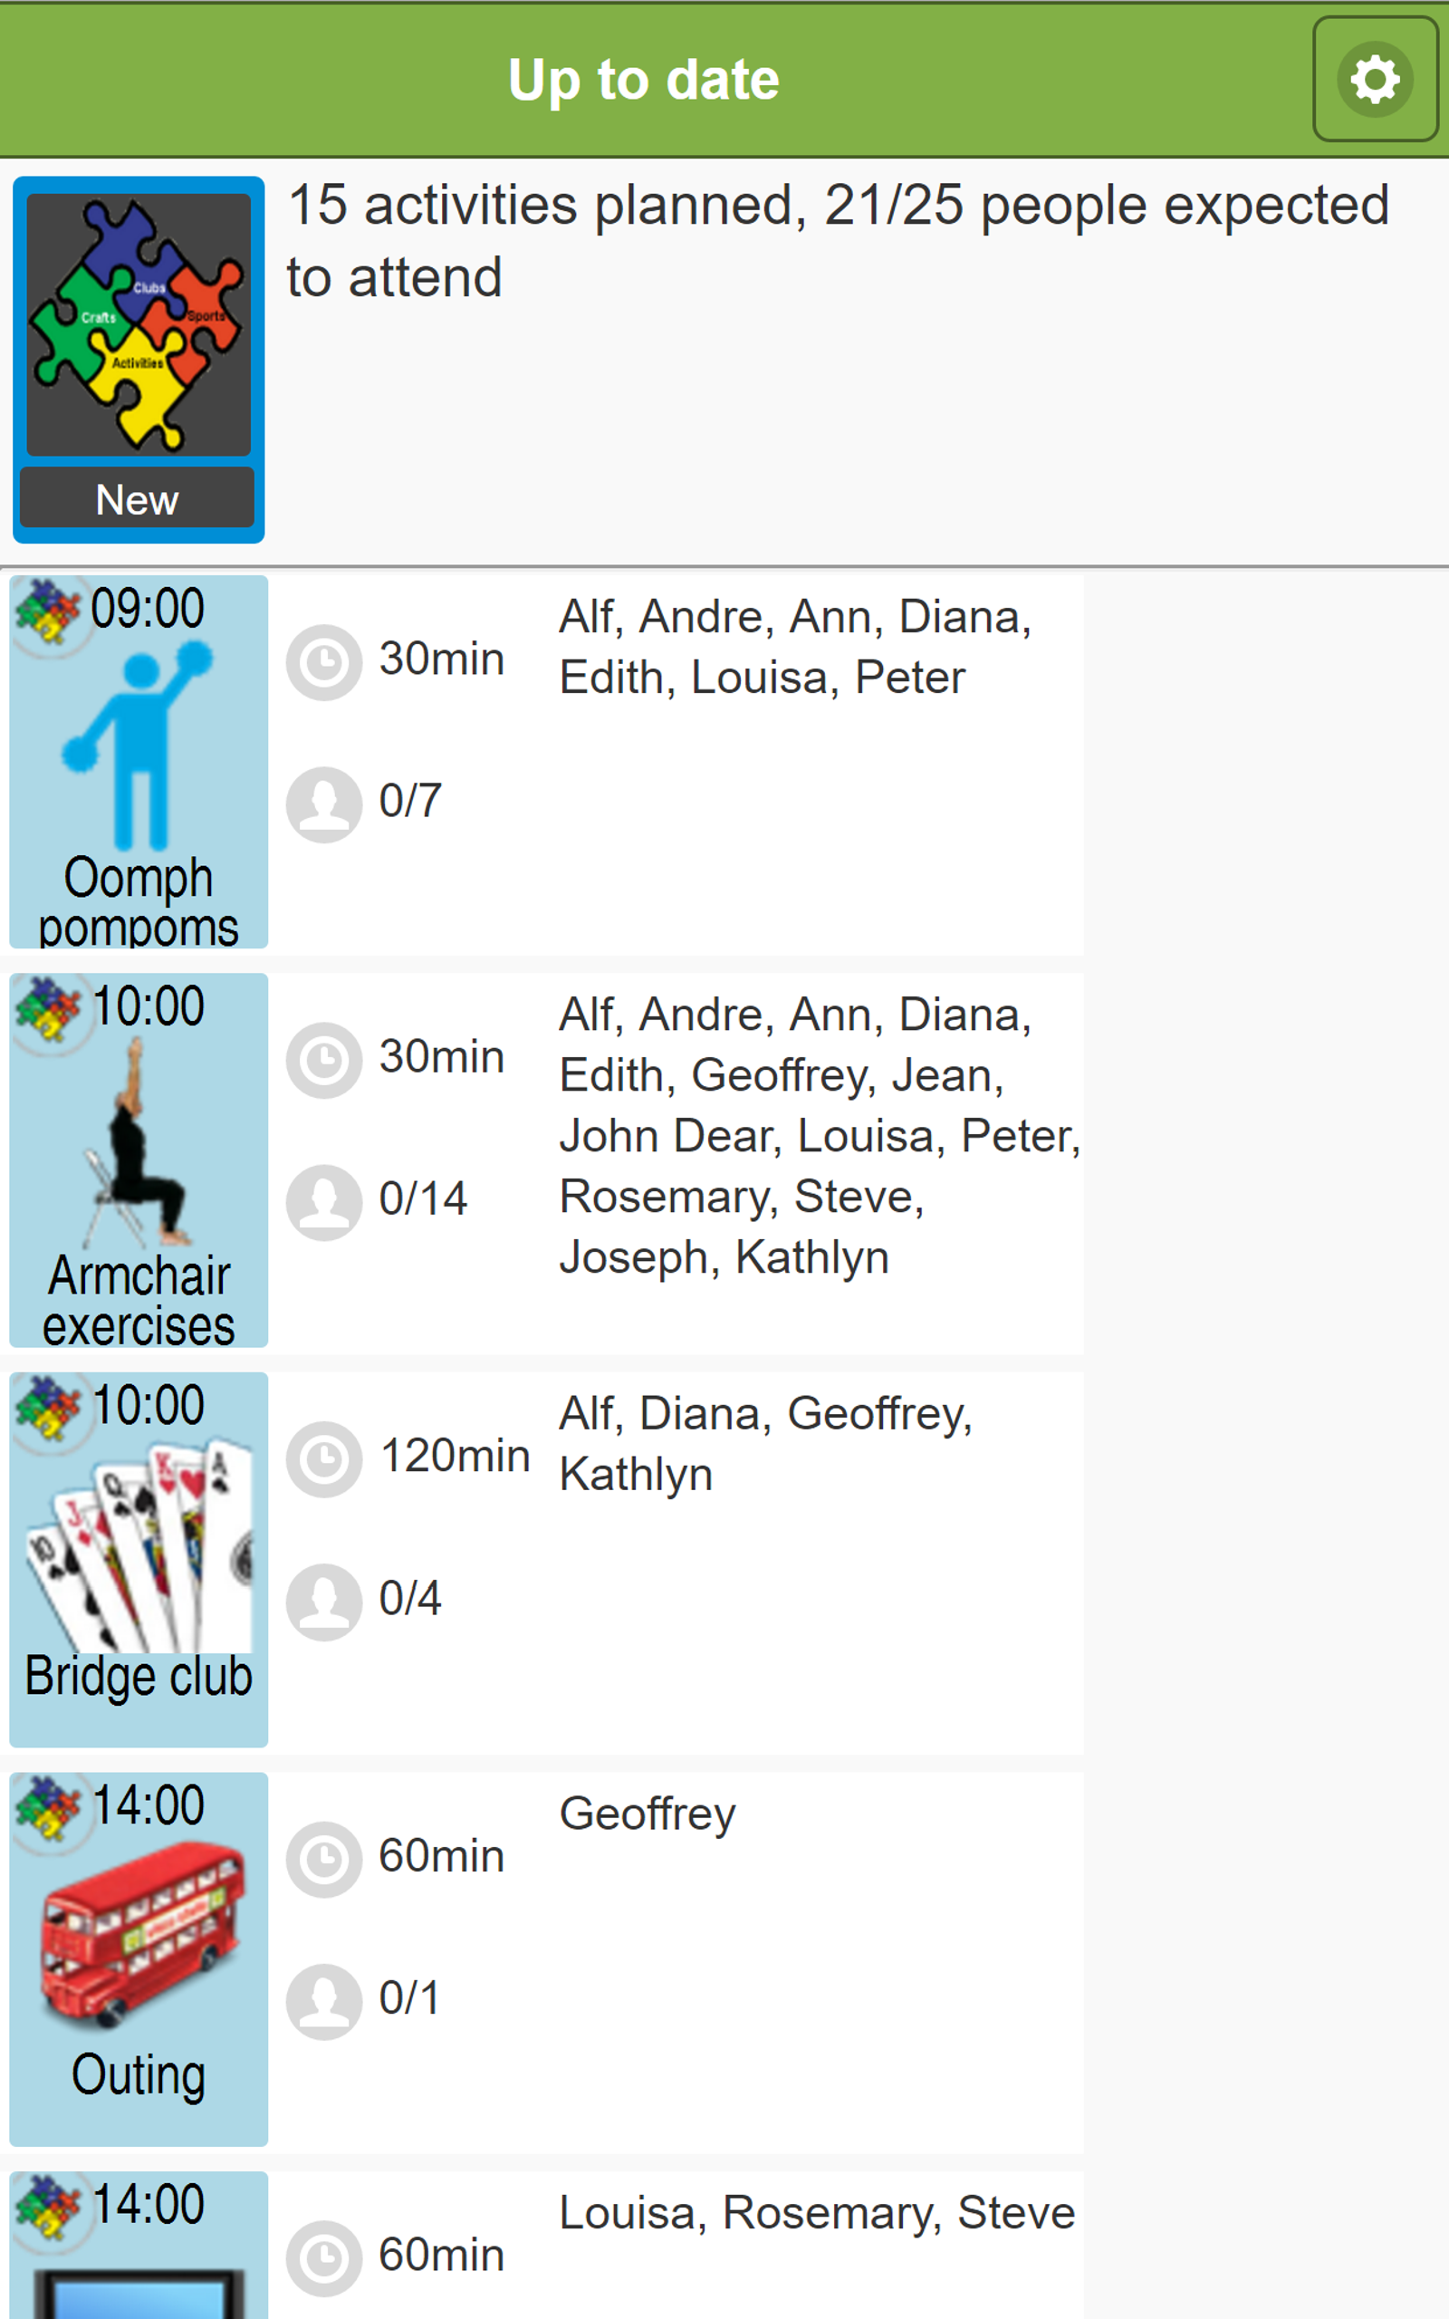Select the Bridge club activity tile
1449x2319 pixels.
click(x=139, y=1559)
